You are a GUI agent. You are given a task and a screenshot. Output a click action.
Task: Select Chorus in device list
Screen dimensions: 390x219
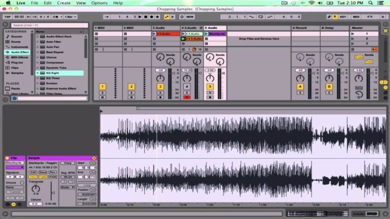click(51, 58)
